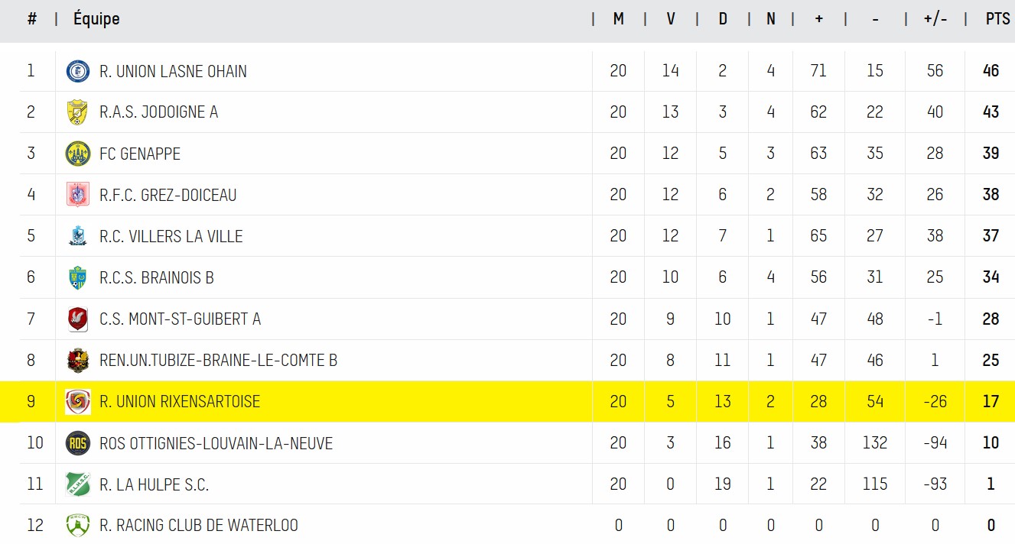Click the Racing Club de Waterloo logo

pos(77,525)
